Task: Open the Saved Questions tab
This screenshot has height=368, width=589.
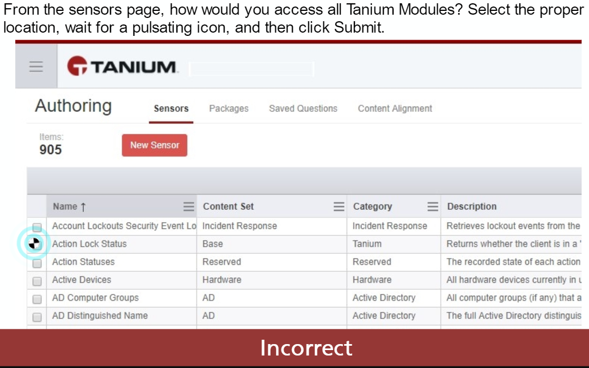Action: [303, 109]
